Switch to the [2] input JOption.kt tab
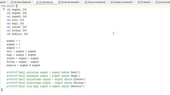The width and height of the screenshot is (170, 95). (22, 2)
